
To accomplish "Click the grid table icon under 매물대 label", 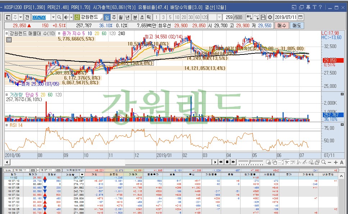I will coord(9,40).
